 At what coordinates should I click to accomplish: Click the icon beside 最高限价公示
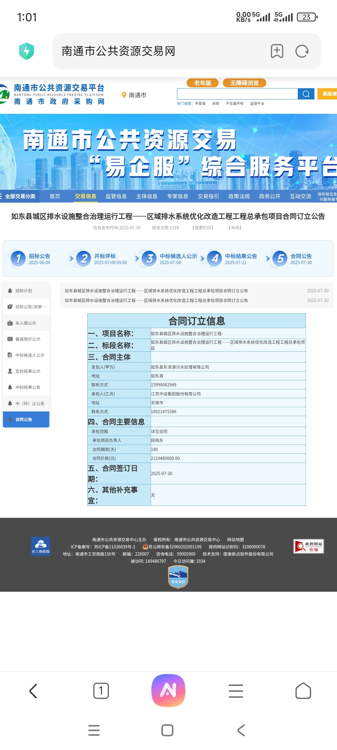10,339
